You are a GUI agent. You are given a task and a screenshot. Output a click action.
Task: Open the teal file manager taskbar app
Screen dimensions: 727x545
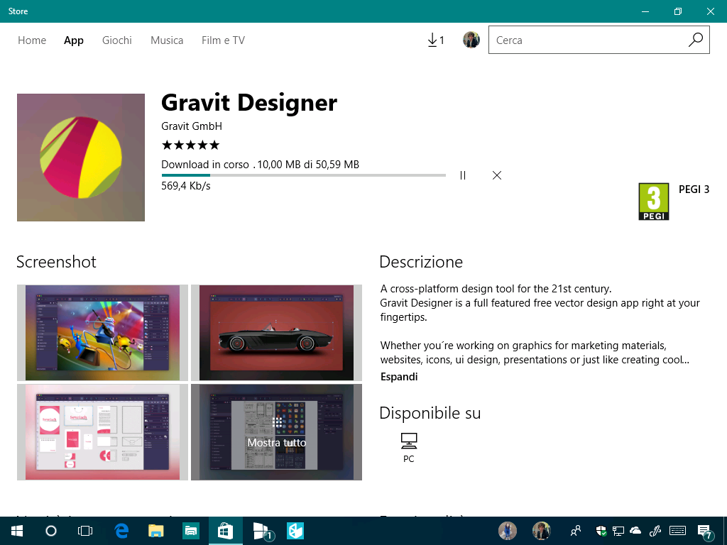191,531
